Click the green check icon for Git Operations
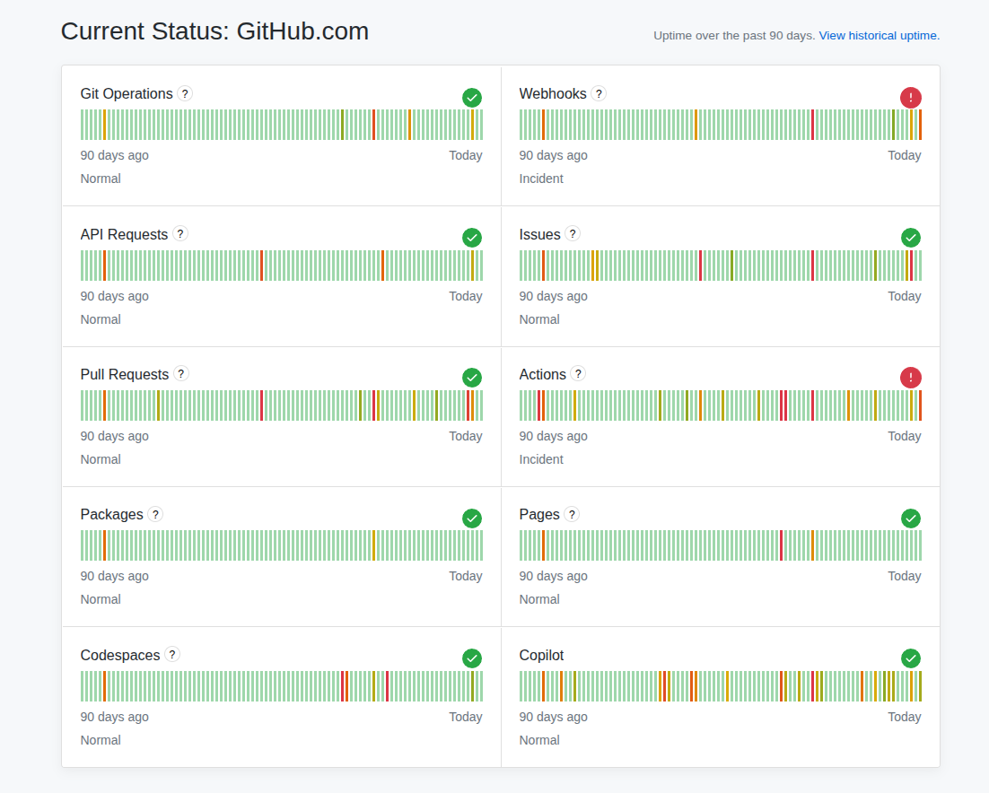Viewport: 989px width, 793px height. point(472,98)
